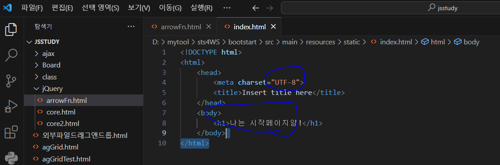This screenshot has height=165, width=500.
Task: Click the 나는 시작페이지얌! heading text
Action: point(266,123)
